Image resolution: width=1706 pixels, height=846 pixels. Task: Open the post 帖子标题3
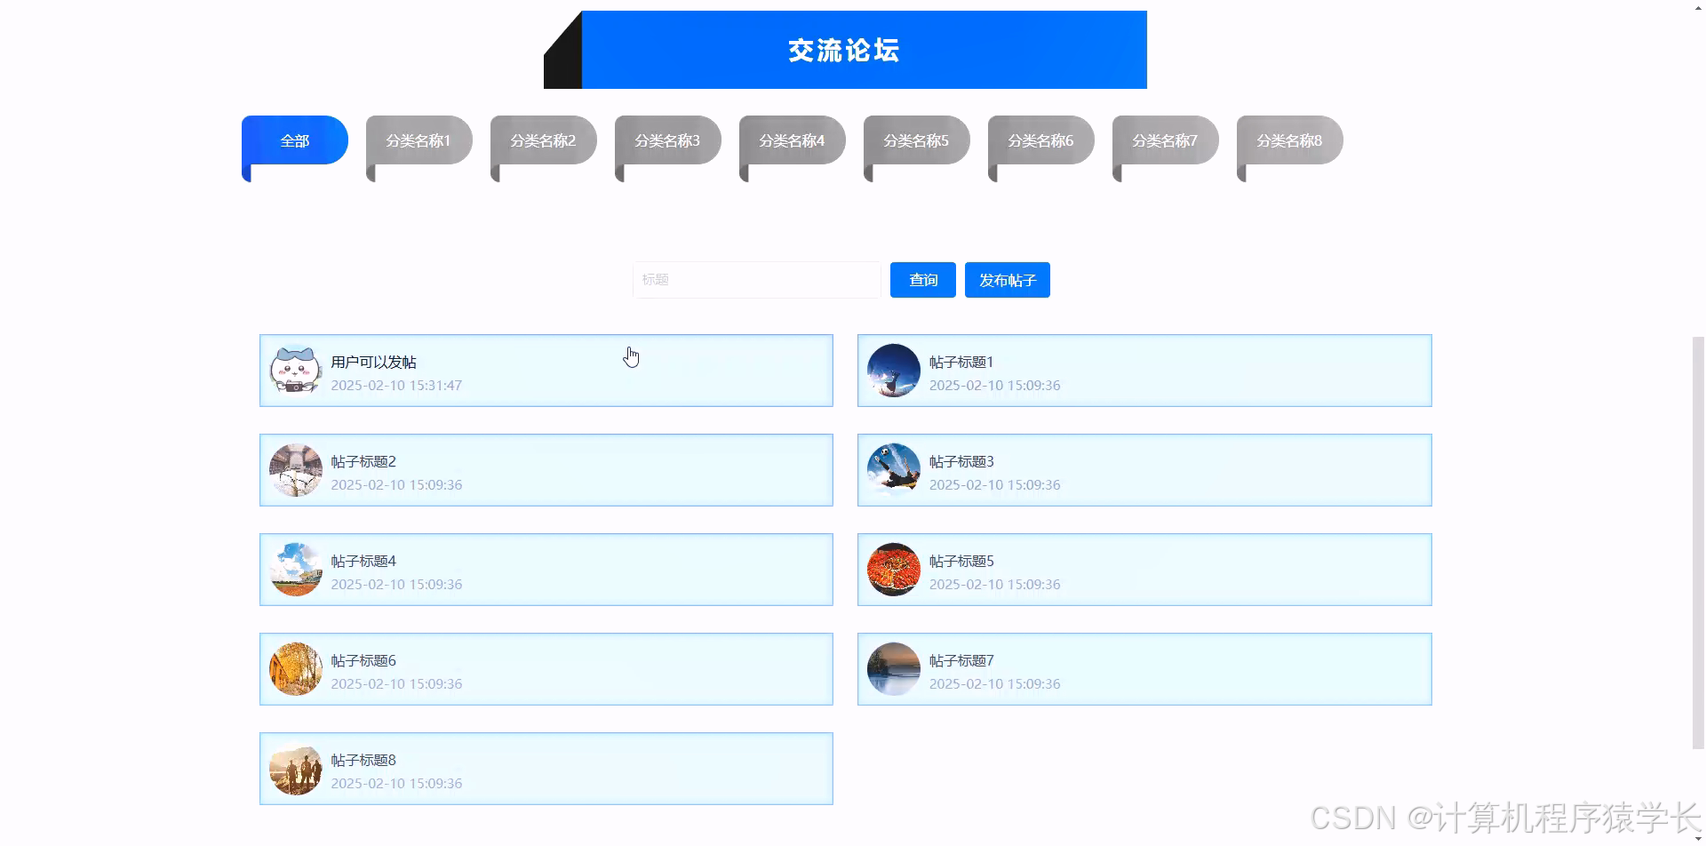pos(1144,470)
